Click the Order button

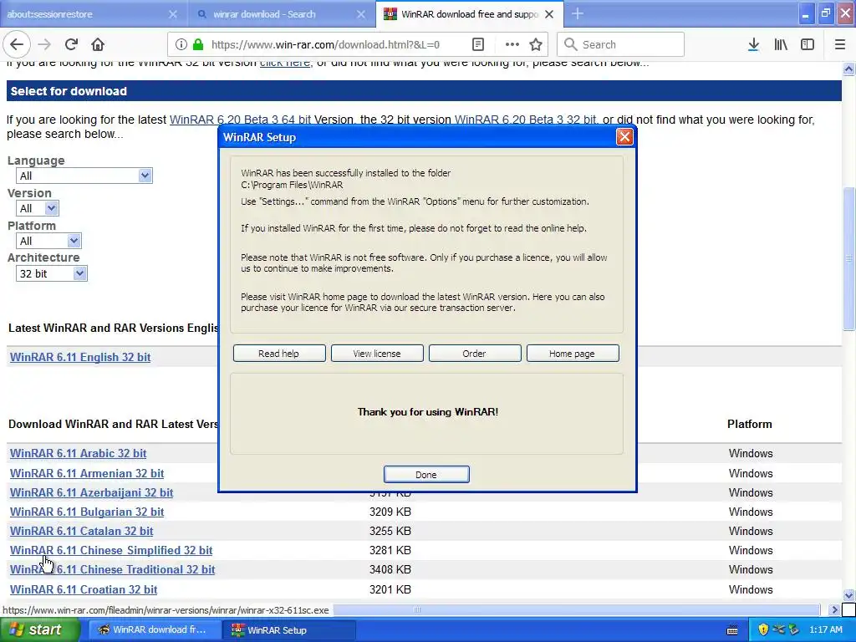pyautogui.click(x=475, y=354)
